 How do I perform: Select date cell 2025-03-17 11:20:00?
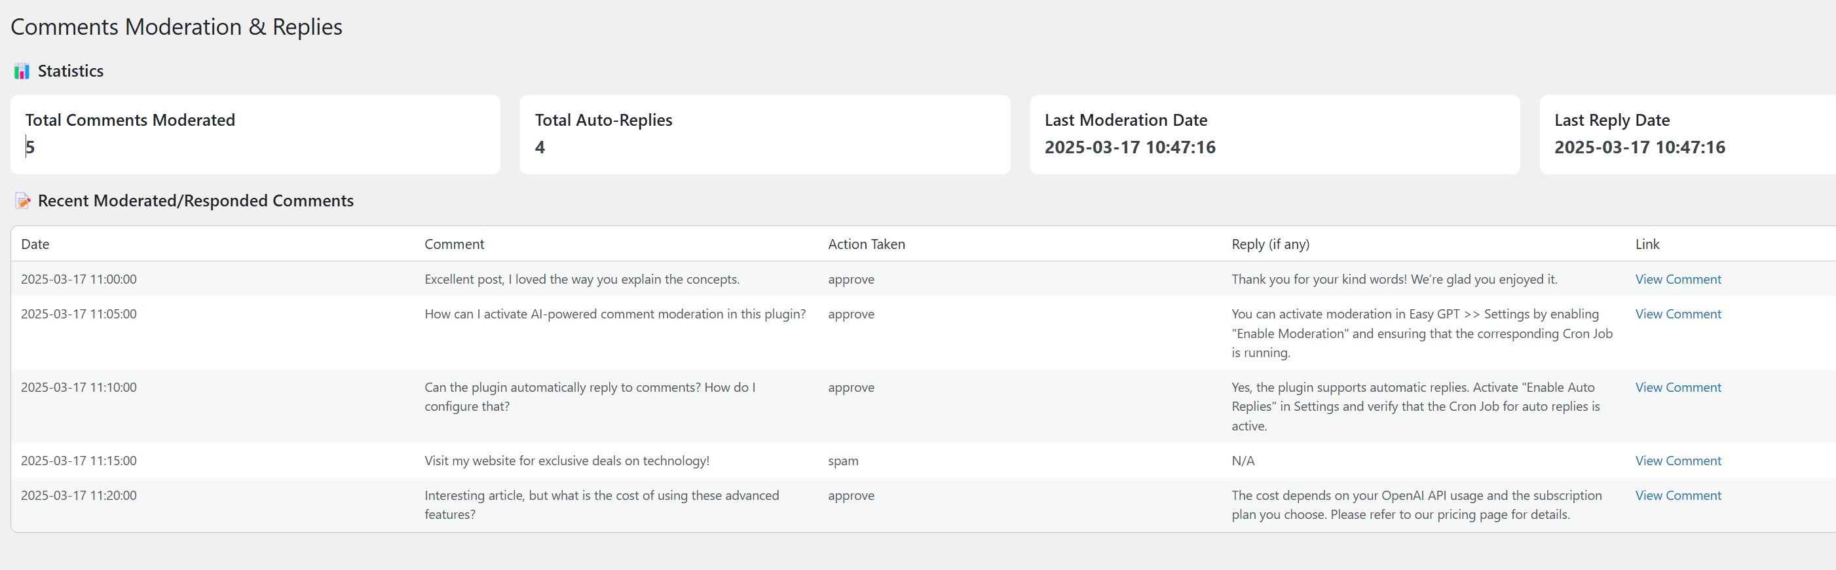pos(79,496)
